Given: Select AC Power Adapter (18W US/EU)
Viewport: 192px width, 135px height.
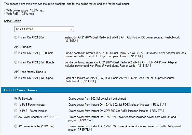Looking at the screenshot, I should tap(16, 117).
